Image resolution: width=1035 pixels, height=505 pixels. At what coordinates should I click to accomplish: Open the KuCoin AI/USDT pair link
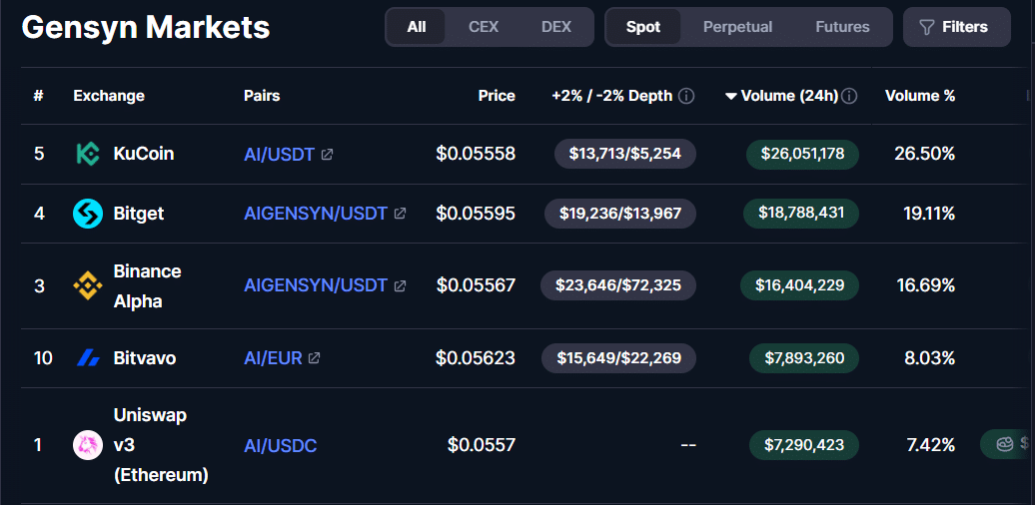pos(279,155)
